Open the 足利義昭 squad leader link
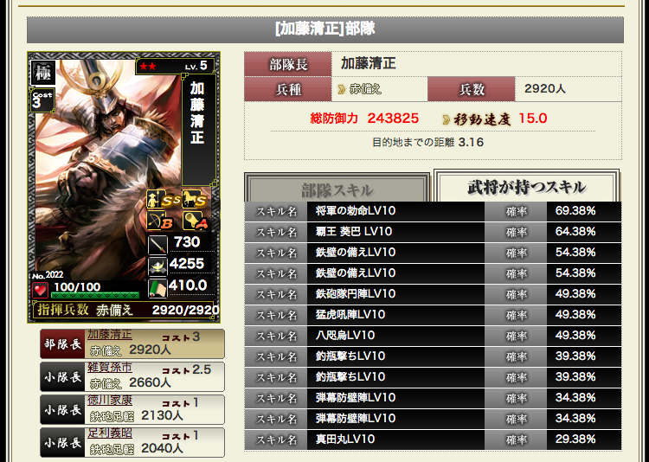 point(110,433)
